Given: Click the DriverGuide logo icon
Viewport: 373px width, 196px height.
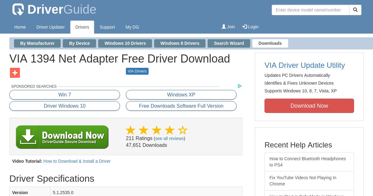Looking at the screenshot, I should click(18, 9).
